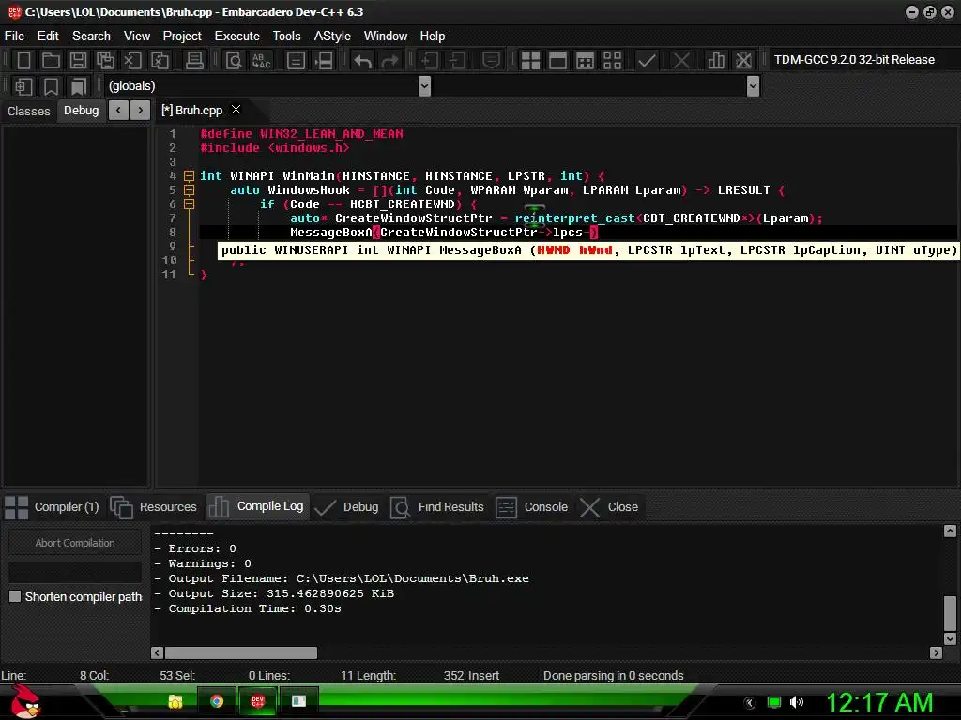Close all files via toolbar icon
The width and height of the screenshot is (961, 720).
pyautogui.click(x=160, y=60)
